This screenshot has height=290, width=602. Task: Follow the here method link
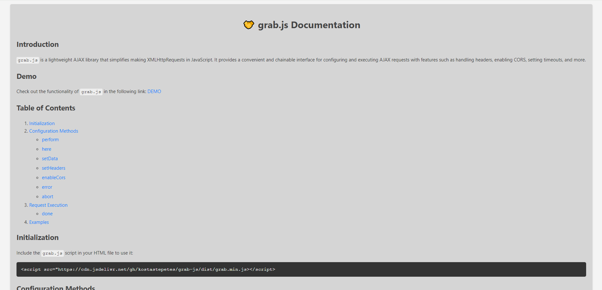click(46, 149)
